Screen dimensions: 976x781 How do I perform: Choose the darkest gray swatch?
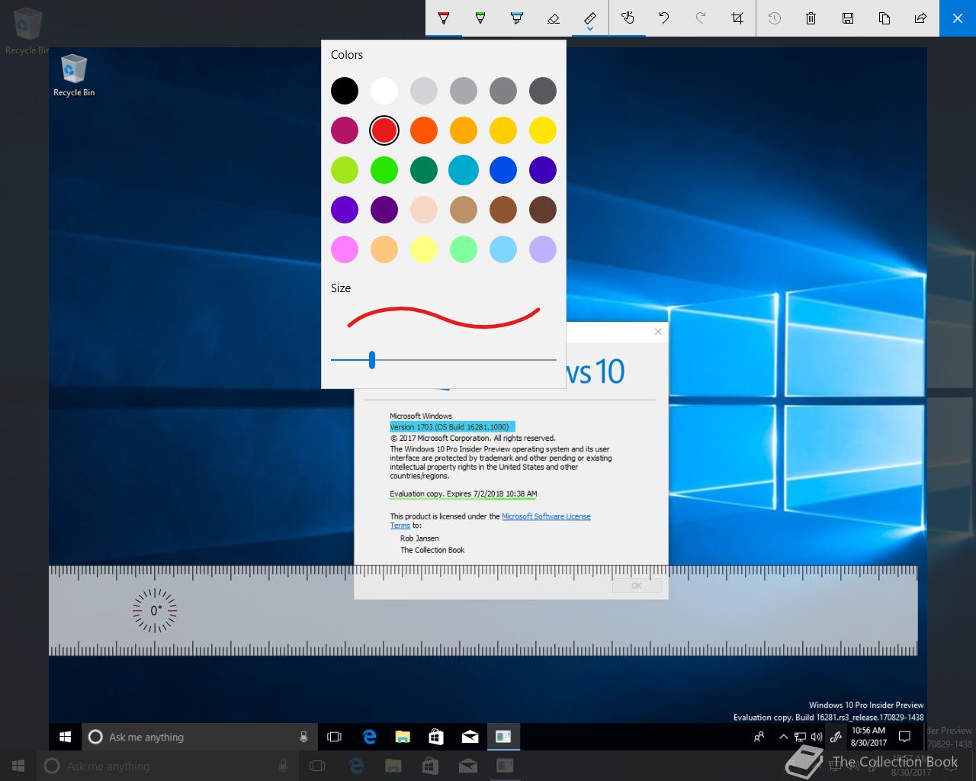click(x=543, y=91)
